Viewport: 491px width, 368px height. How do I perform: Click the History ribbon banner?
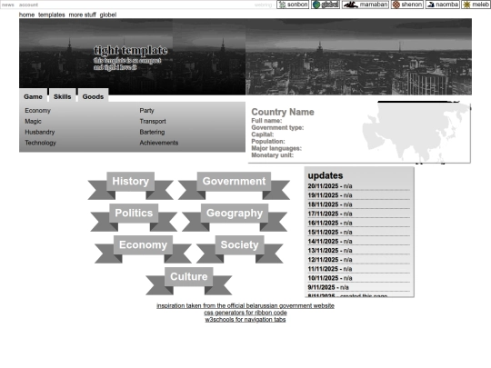coord(131,182)
